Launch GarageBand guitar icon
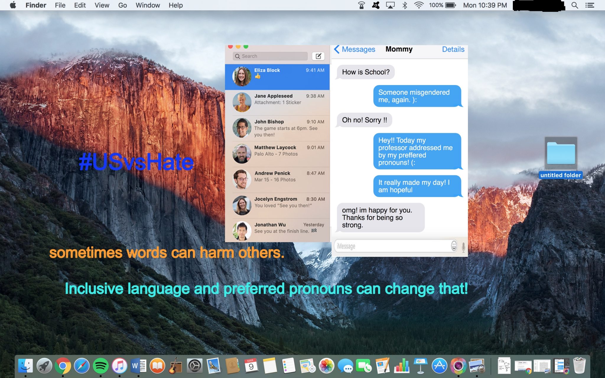 coord(176,366)
